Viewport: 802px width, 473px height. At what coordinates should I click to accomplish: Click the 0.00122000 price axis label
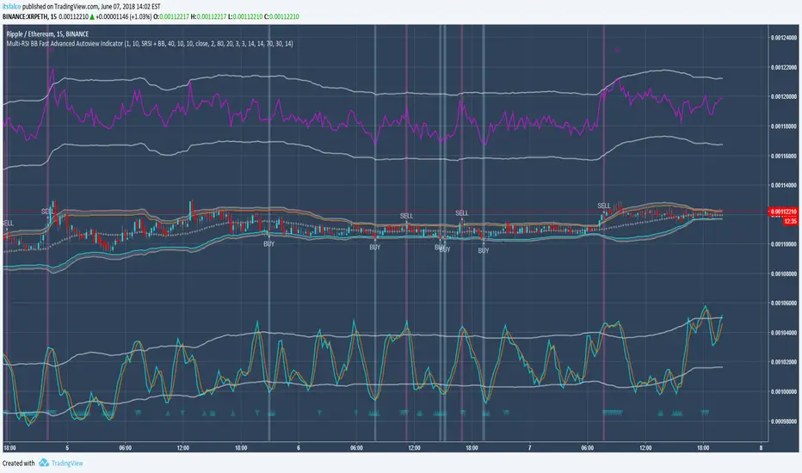(x=784, y=67)
